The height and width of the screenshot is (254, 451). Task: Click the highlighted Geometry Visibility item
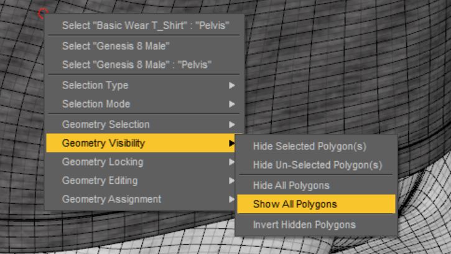tap(141, 143)
